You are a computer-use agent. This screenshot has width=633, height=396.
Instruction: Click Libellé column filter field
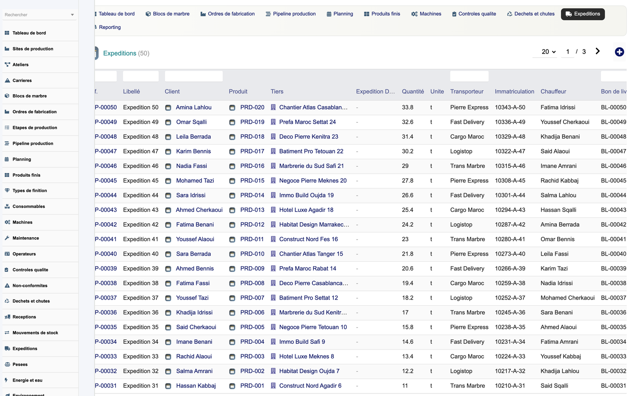pos(141,76)
